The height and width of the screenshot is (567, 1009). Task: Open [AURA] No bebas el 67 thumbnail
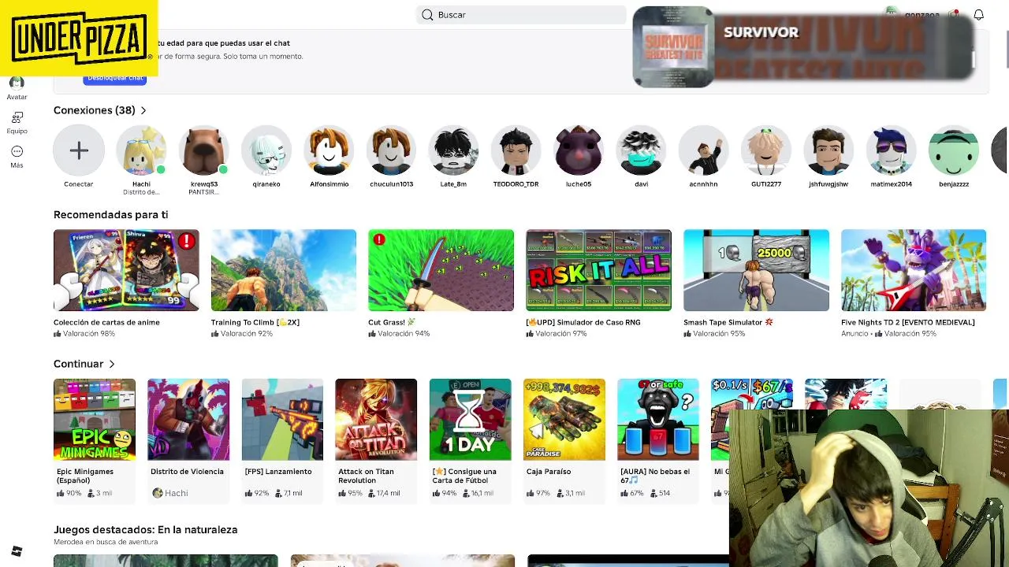pos(658,420)
